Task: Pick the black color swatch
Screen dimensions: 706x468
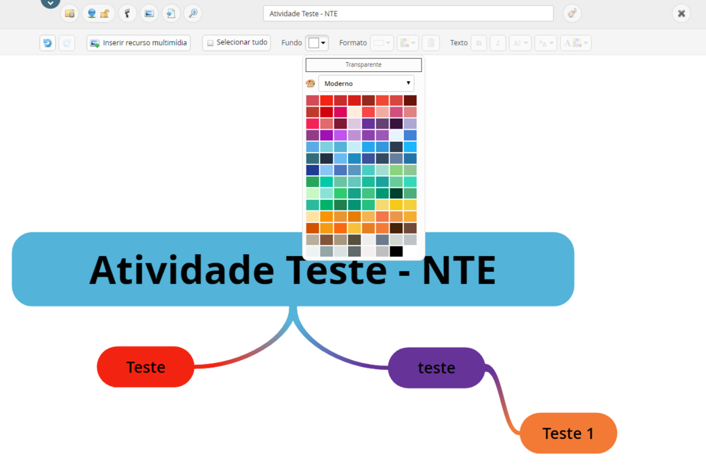Action: 396,251
